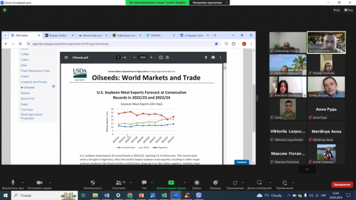Click the PDF page number field

pos(118,57)
